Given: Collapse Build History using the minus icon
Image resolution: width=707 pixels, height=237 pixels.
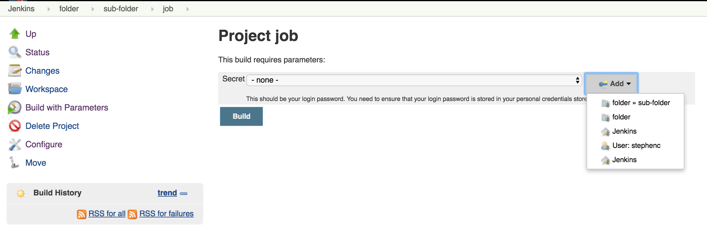Looking at the screenshot, I should (184, 194).
